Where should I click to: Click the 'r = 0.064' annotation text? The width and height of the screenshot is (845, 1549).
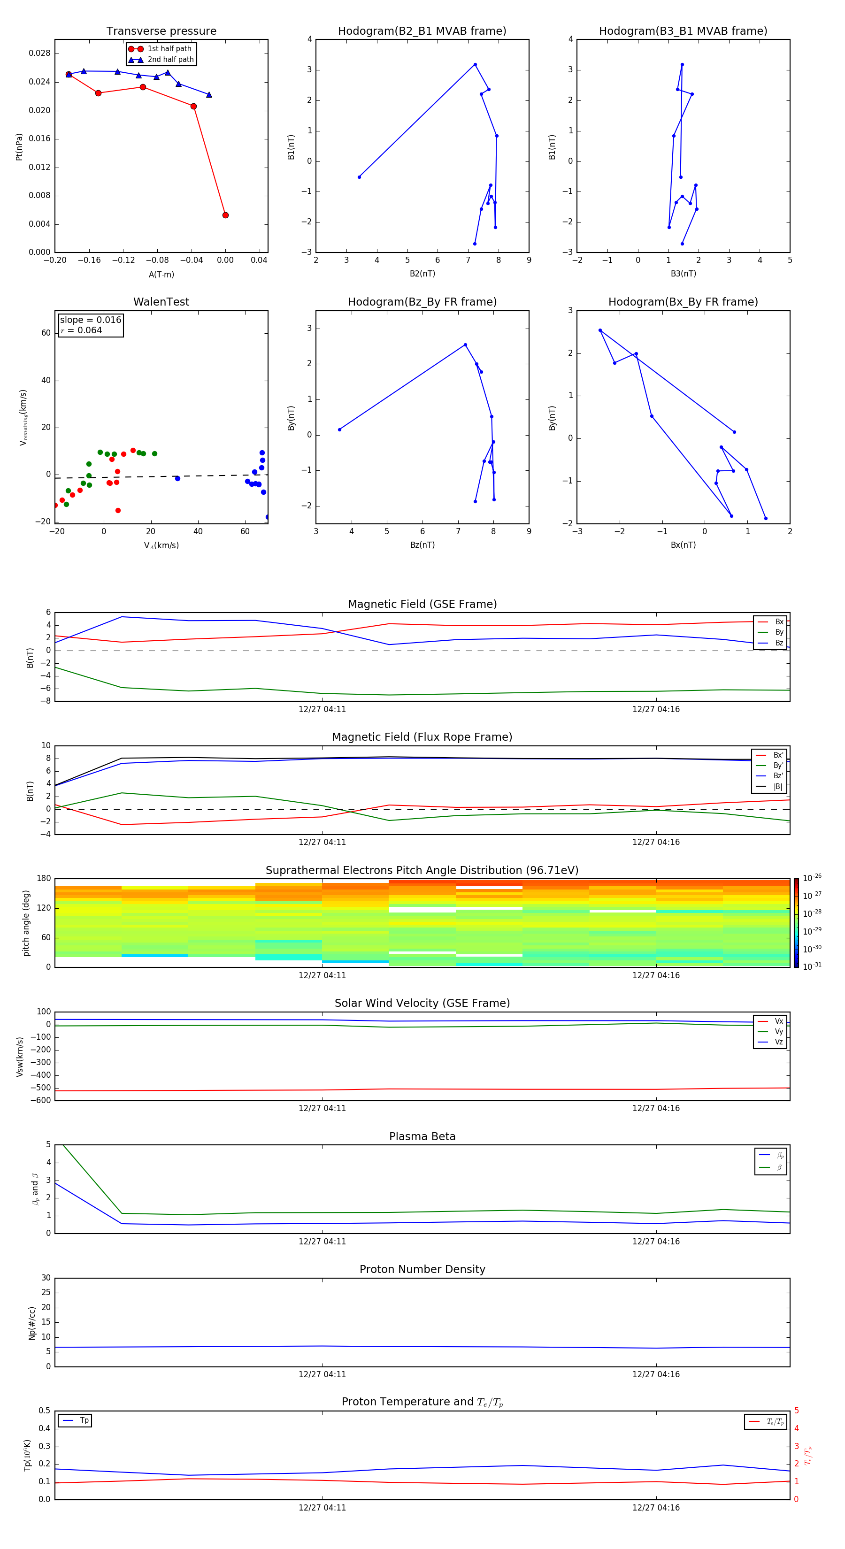pos(81,330)
